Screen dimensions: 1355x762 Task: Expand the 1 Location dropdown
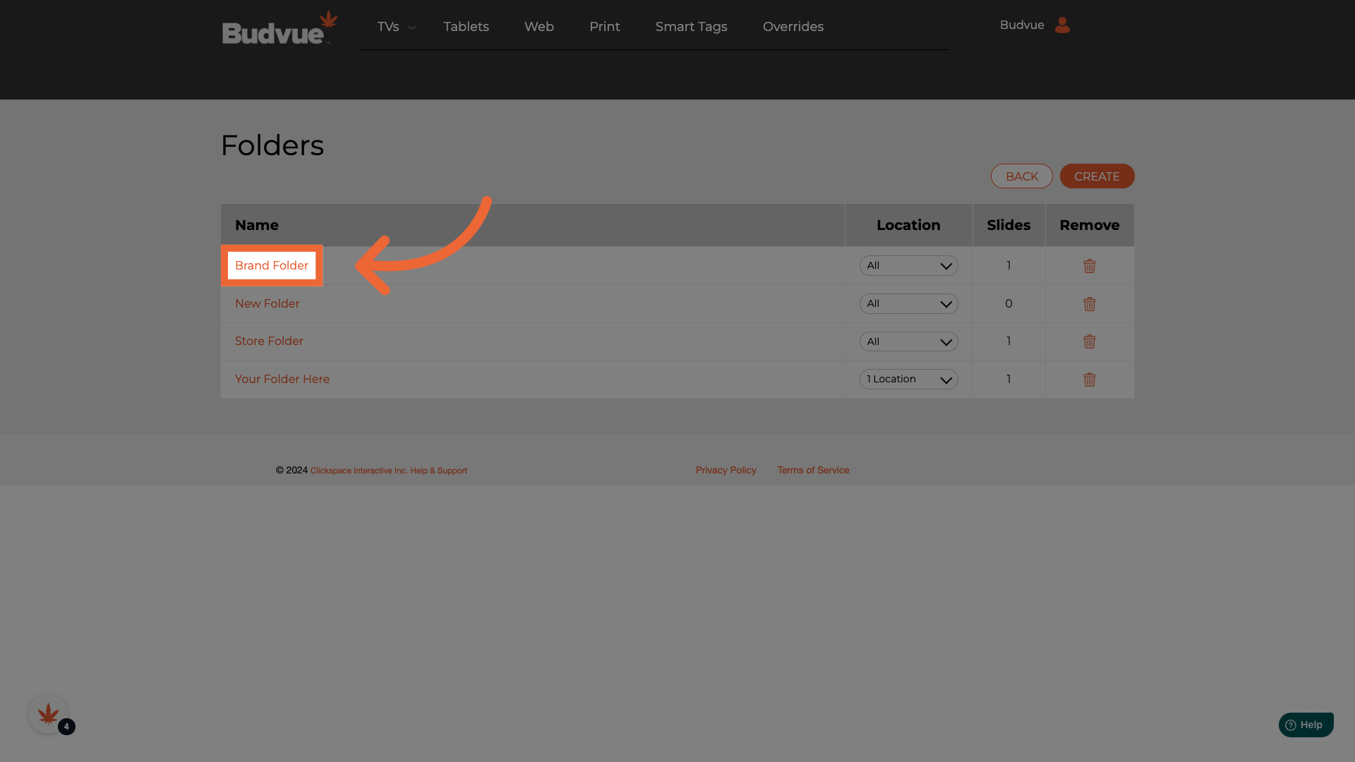pyautogui.click(x=908, y=380)
